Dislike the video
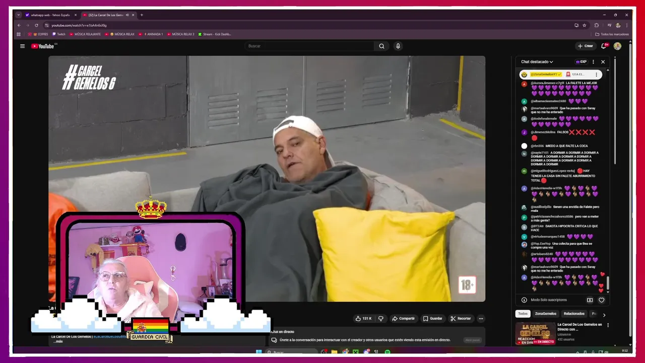The image size is (645, 363). (x=381, y=319)
